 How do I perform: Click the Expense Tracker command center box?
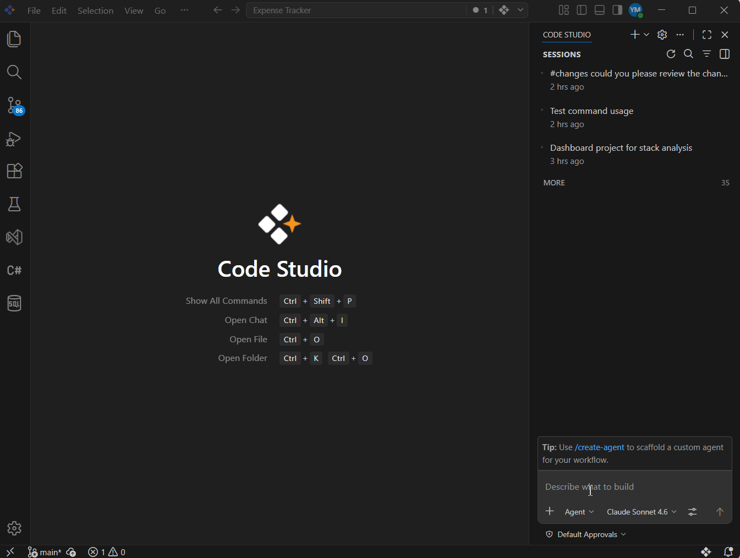coord(356,10)
